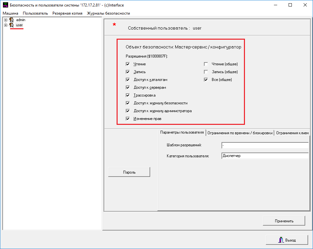Click the admin user icon in tree
This screenshot has width=313, height=249.
(11, 20)
